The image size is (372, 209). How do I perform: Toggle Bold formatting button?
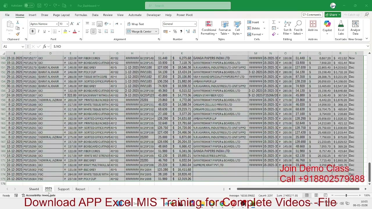[x=33, y=31]
